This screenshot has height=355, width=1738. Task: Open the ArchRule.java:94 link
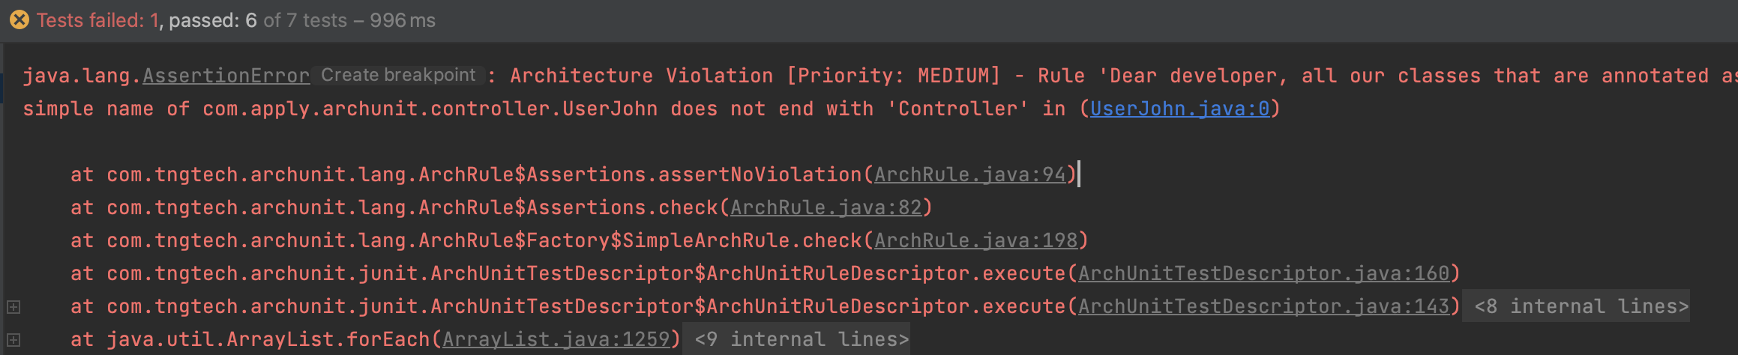coord(970,175)
